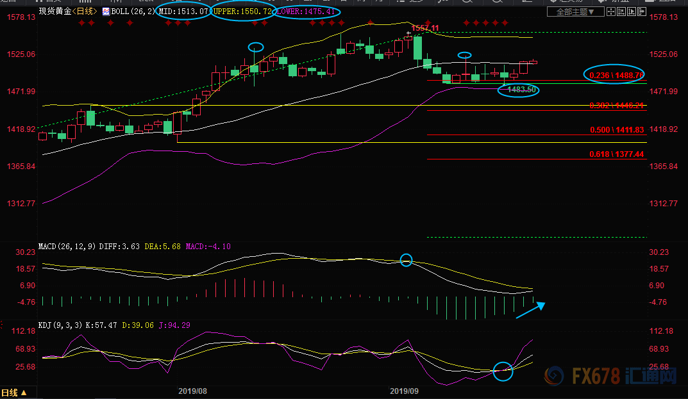Click the leftmost red diamond marker at top
Viewport: 688px width, 399px height.
(x=81, y=23)
